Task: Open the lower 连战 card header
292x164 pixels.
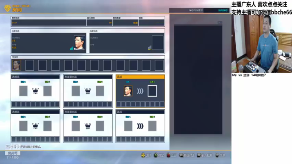Action: (140, 112)
